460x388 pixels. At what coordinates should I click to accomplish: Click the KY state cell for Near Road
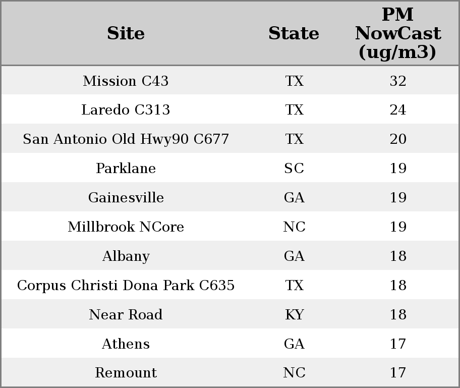(294, 314)
